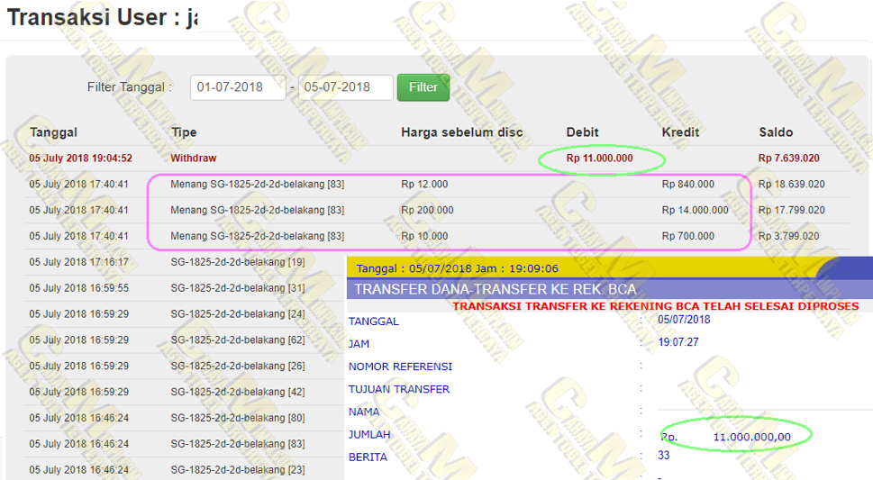Click the Saldo column header
873x480 pixels.
pos(776,132)
